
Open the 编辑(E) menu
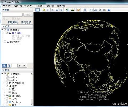coord(18,6)
